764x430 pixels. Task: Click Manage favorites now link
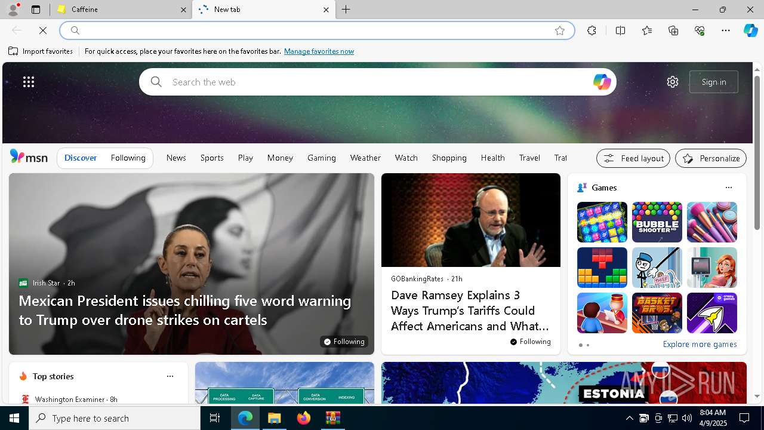pyautogui.click(x=319, y=51)
